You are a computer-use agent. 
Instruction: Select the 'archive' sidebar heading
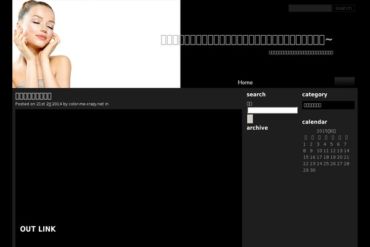257,128
